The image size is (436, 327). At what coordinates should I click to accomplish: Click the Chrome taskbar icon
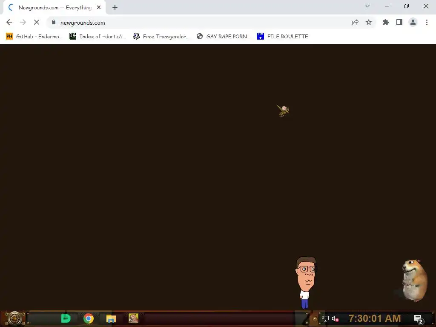(x=89, y=318)
